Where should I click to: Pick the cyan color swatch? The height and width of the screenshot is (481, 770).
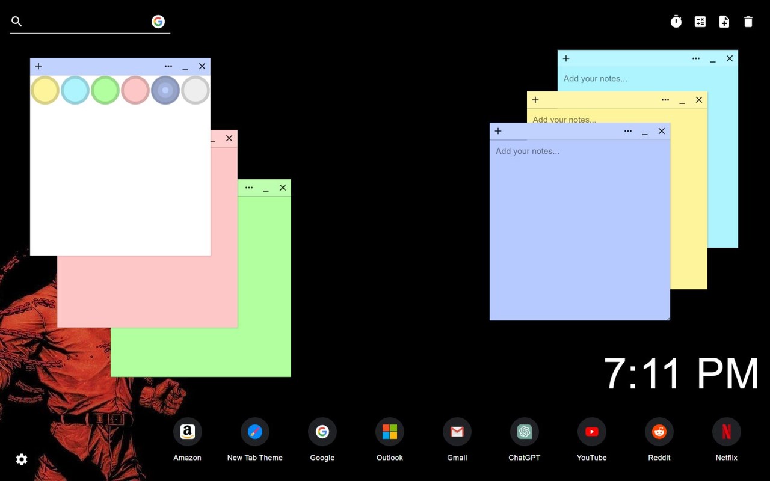point(75,90)
